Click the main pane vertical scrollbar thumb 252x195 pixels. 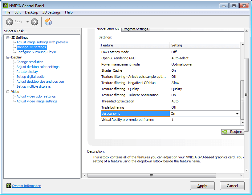point(246,95)
